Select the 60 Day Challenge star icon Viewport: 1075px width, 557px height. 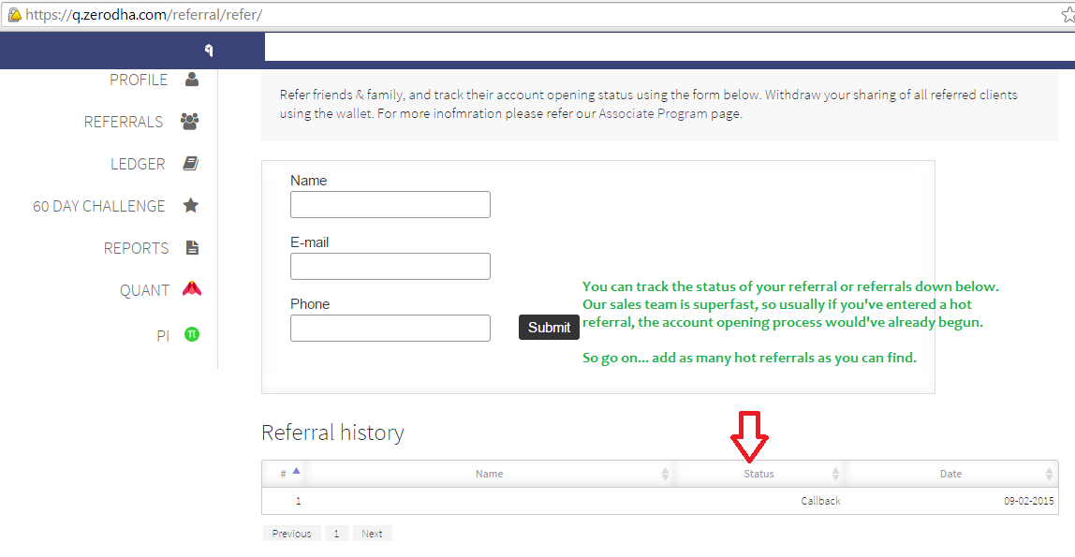click(x=191, y=205)
